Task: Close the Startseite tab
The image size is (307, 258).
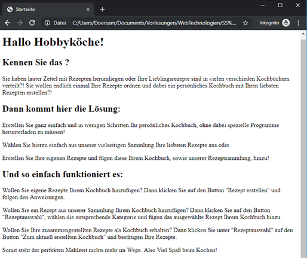Action: click(88, 10)
